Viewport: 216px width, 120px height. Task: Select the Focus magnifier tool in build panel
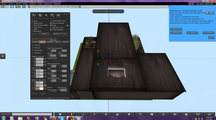coord(34,15)
